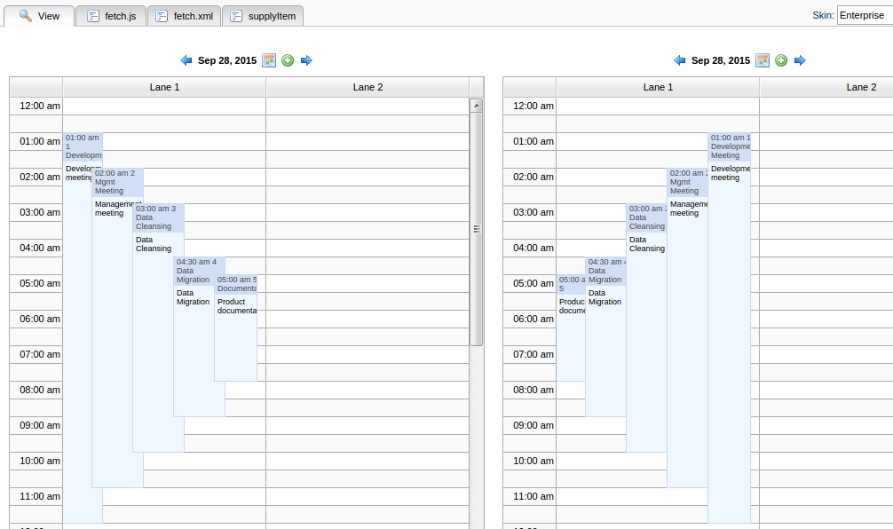The image size is (893, 529).
Task: Click green add-event icon on left calendar
Action: pos(288,60)
